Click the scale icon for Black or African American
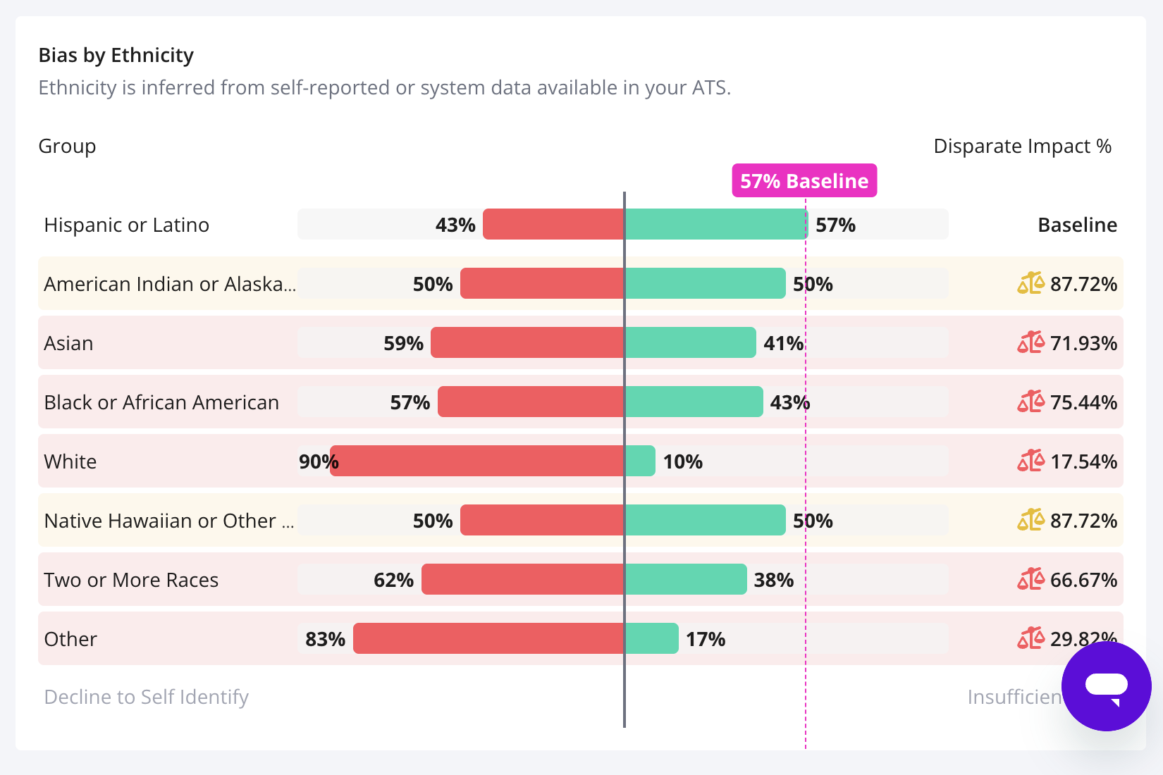 (x=1030, y=402)
